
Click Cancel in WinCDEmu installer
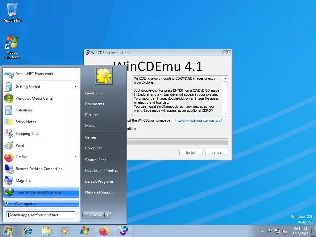pos(217,152)
